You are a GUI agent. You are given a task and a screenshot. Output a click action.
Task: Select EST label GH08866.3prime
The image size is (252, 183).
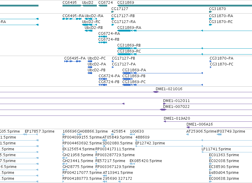(x=92, y=131)
